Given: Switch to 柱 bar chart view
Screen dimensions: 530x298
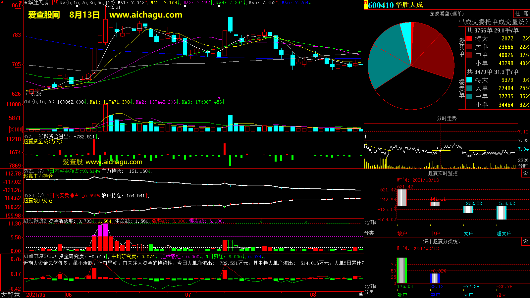Looking at the screenshot, I should pyautogui.click(x=517, y=14).
